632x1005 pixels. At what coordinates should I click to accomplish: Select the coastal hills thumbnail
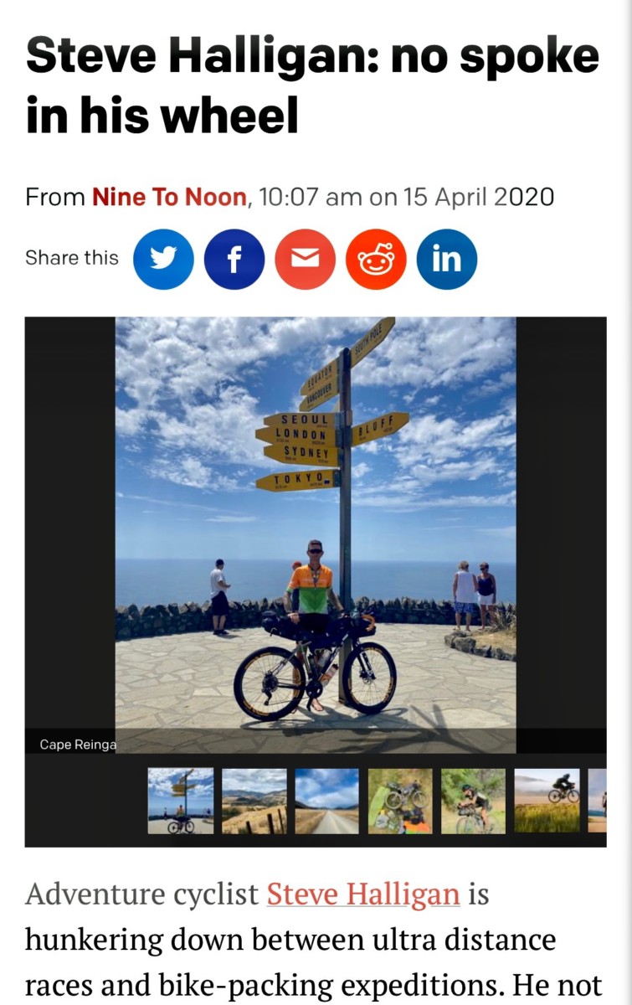(254, 801)
